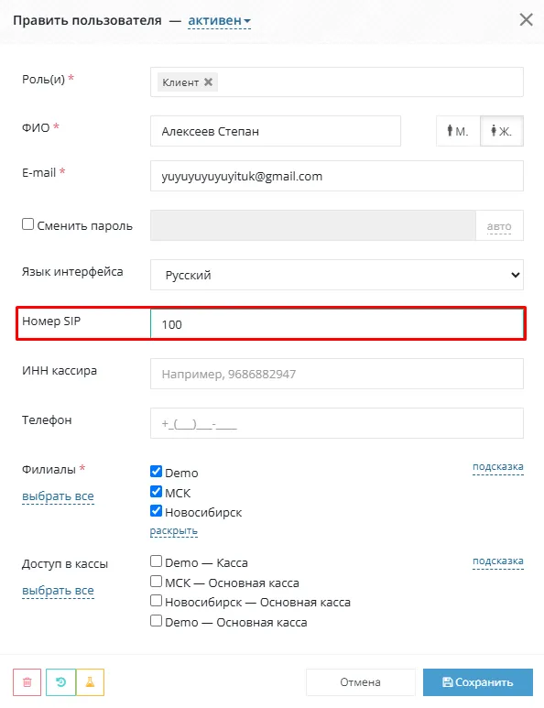Screen dimensions: 544x708
Task: Open the активен status dropdown
Action: click(x=219, y=21)
